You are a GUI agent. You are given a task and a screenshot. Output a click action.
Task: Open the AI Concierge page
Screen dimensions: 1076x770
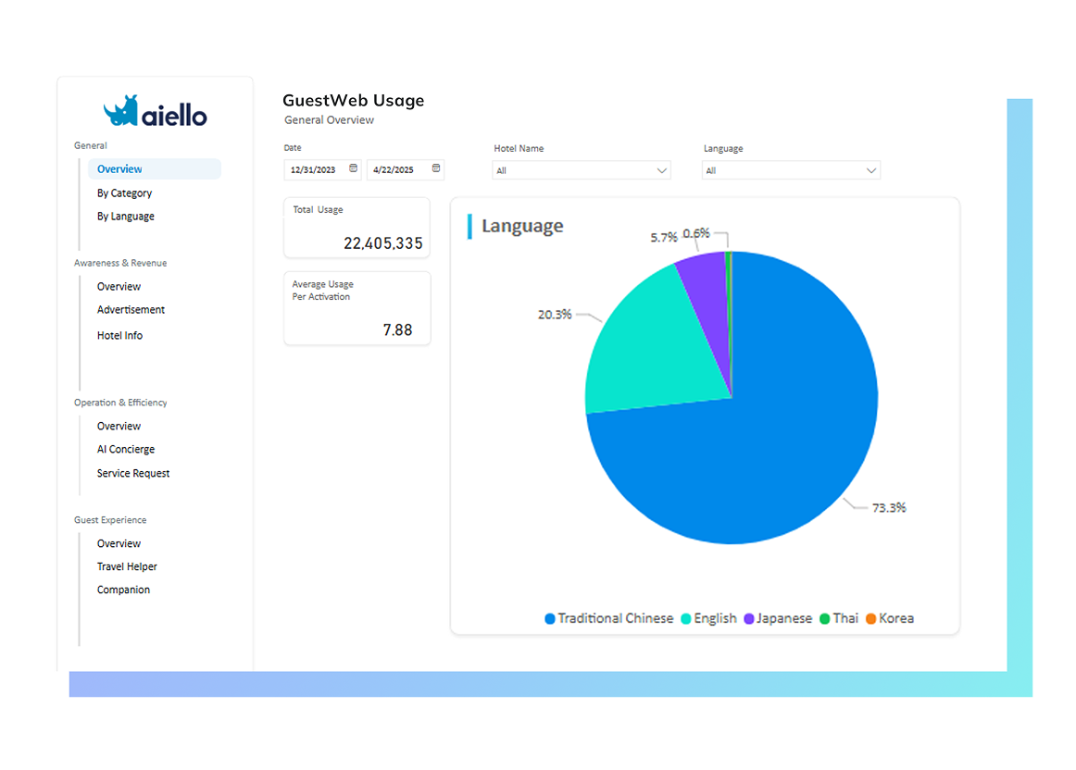click(x=126, y=449)
